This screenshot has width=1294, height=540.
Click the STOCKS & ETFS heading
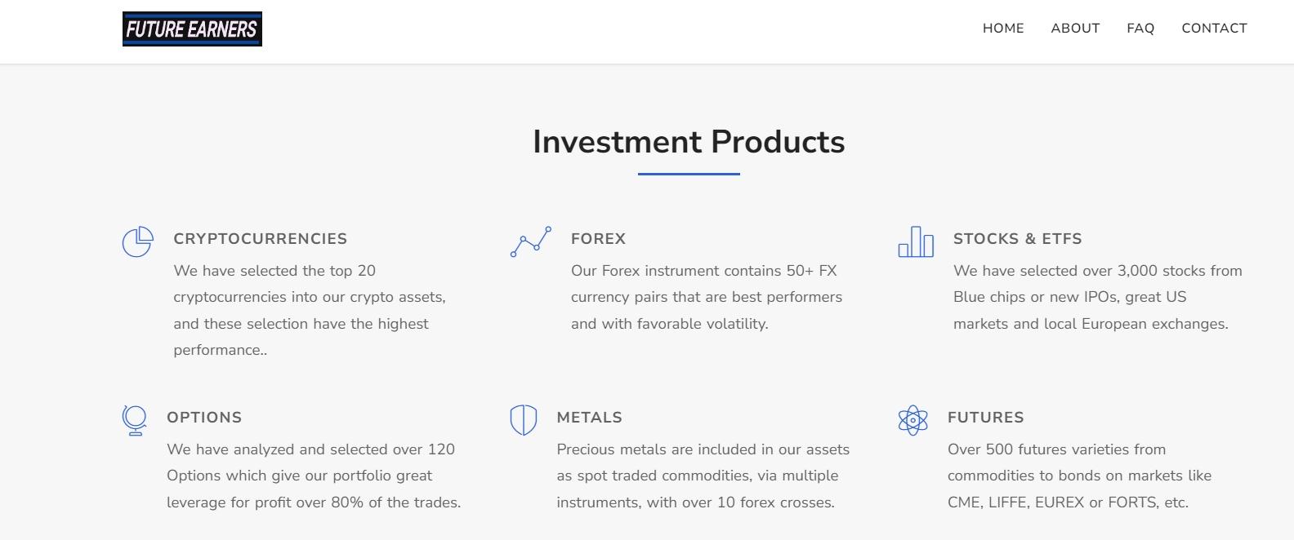[1017, 239]
